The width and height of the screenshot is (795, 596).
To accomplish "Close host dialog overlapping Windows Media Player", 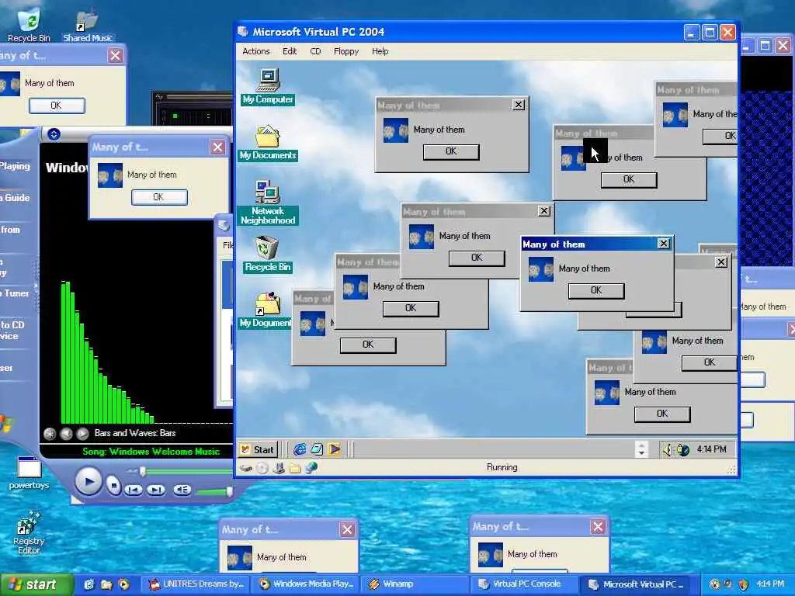I will point(217,147).
